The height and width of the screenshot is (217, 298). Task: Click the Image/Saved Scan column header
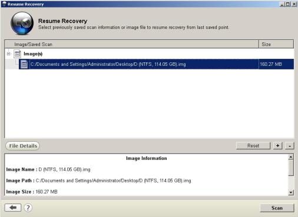(131, 44)
